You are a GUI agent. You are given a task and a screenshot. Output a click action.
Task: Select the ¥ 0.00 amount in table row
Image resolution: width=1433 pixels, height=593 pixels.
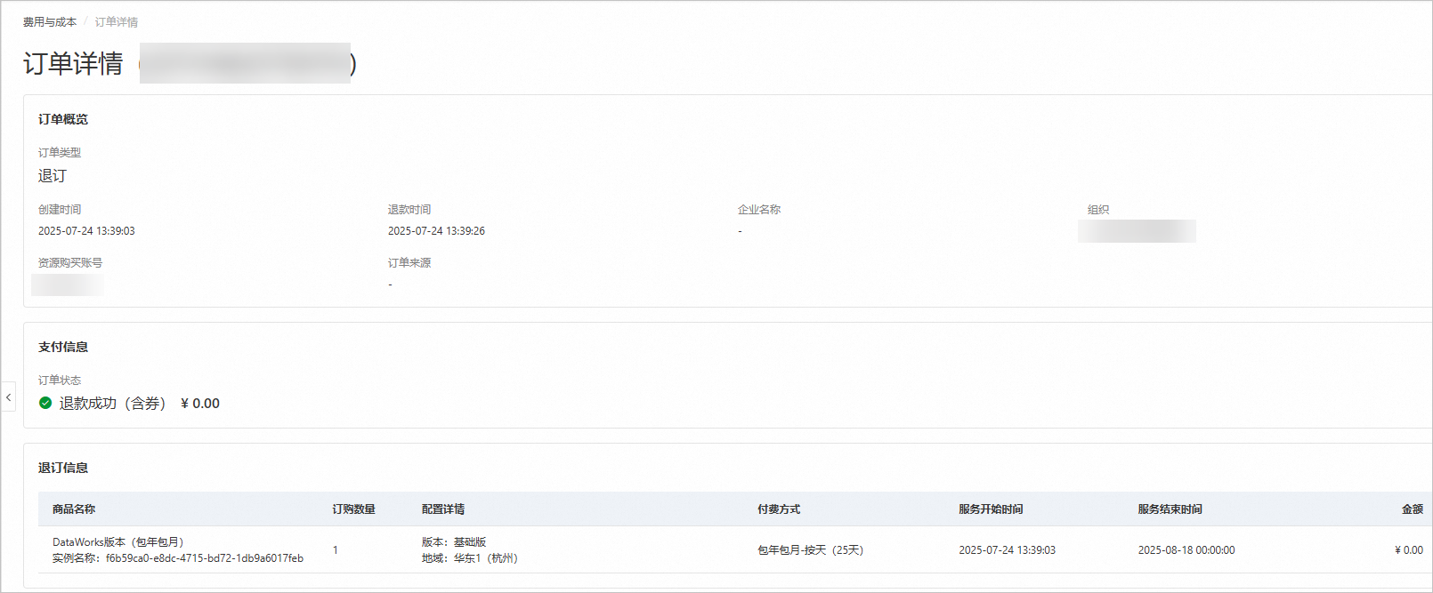coord(1409,550)
